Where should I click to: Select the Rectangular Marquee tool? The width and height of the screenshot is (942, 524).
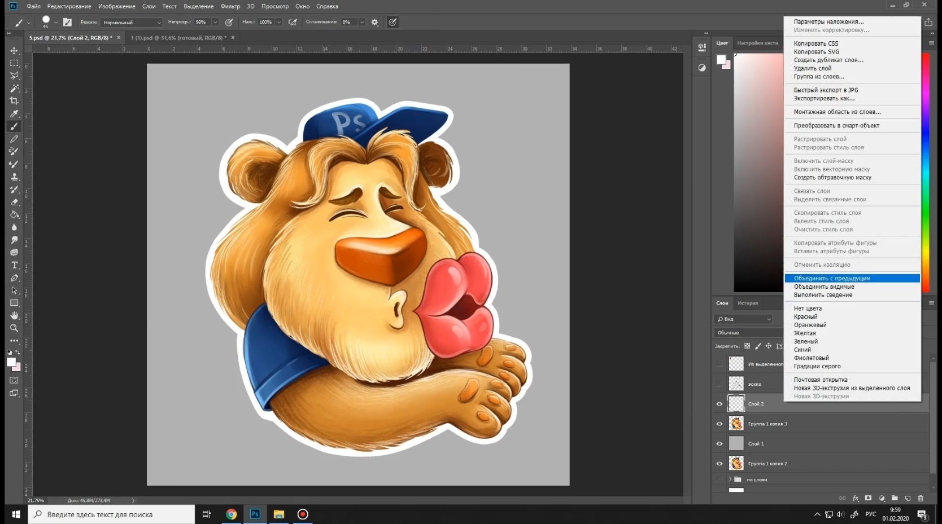pos(14,63)
